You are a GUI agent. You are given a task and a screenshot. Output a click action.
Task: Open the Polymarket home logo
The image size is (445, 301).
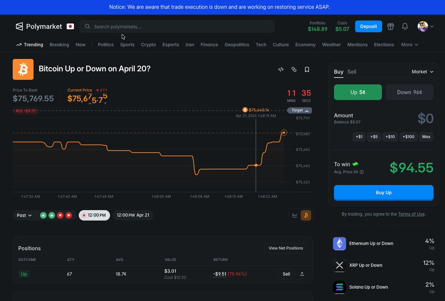(x=39, y=26)
